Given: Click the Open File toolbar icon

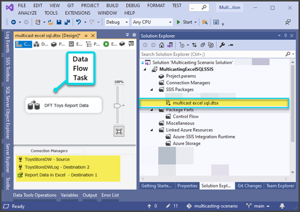Looking at the screenshot, I should point(50,22).
